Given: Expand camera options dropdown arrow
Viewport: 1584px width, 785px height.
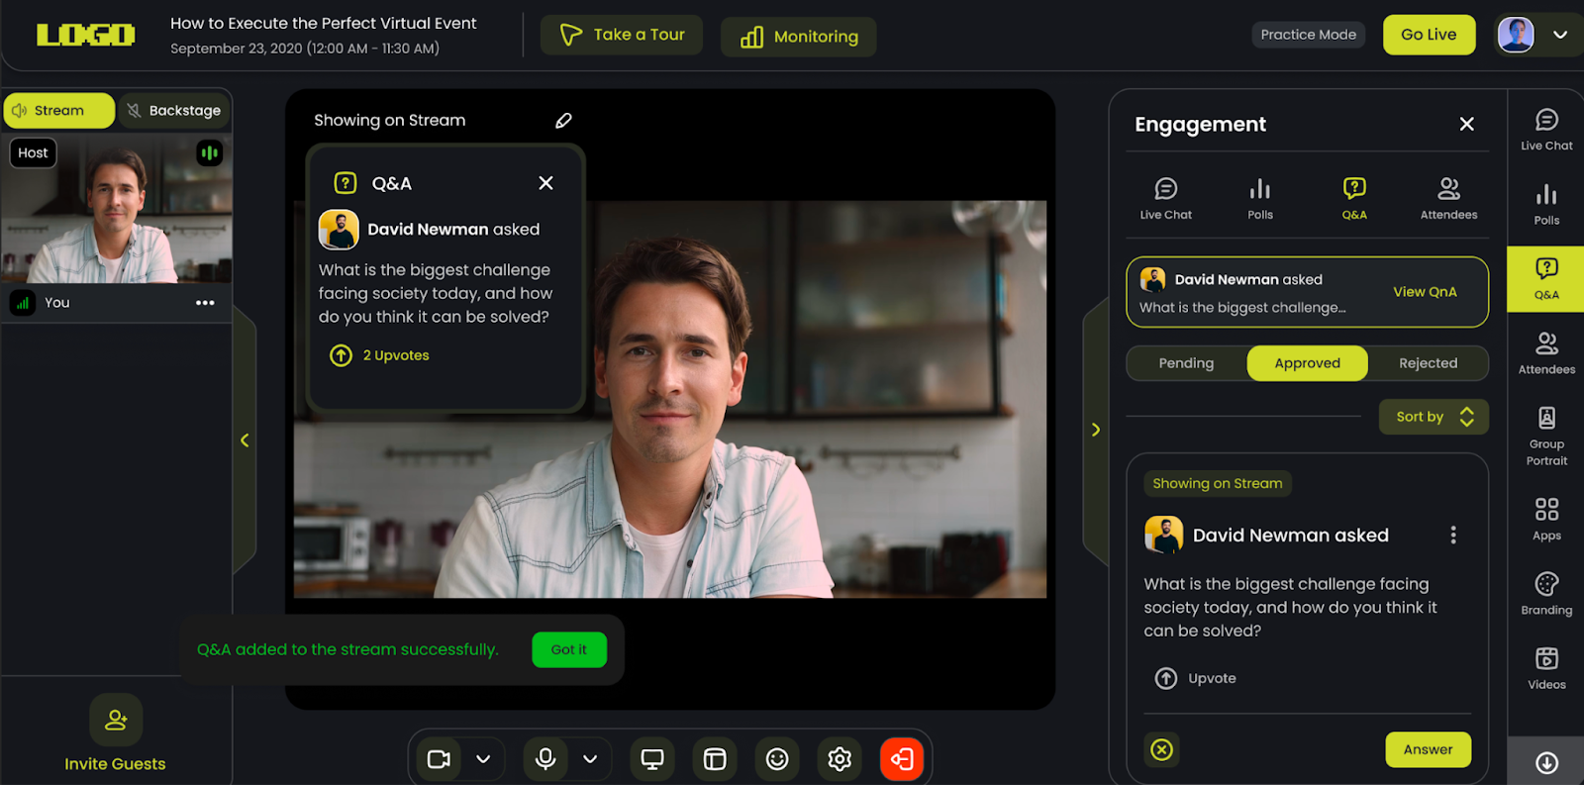Looking at the screenshot, I should pyautogui.click(x=483, y=759).
